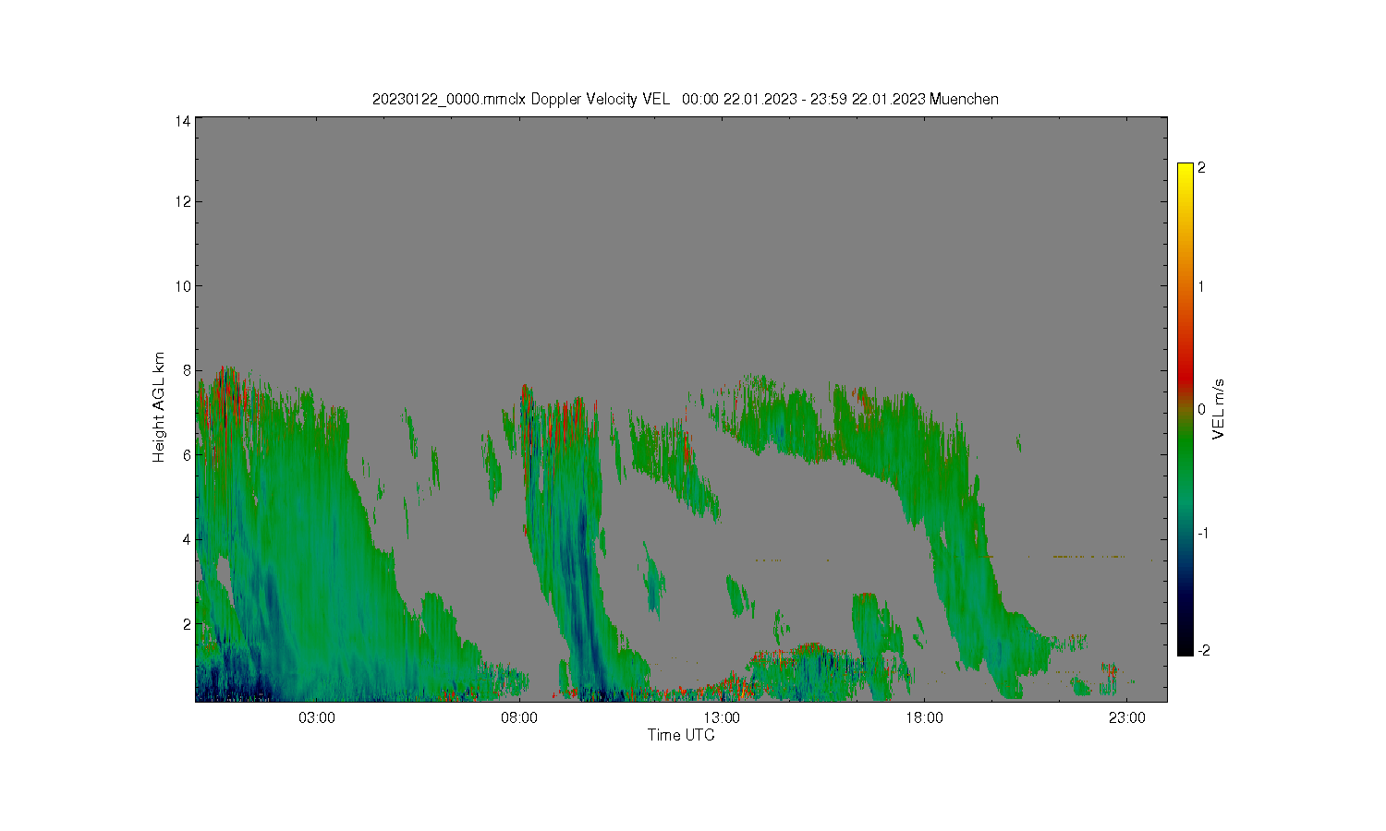Click the 03:00 time tick label

click(317, 718)
